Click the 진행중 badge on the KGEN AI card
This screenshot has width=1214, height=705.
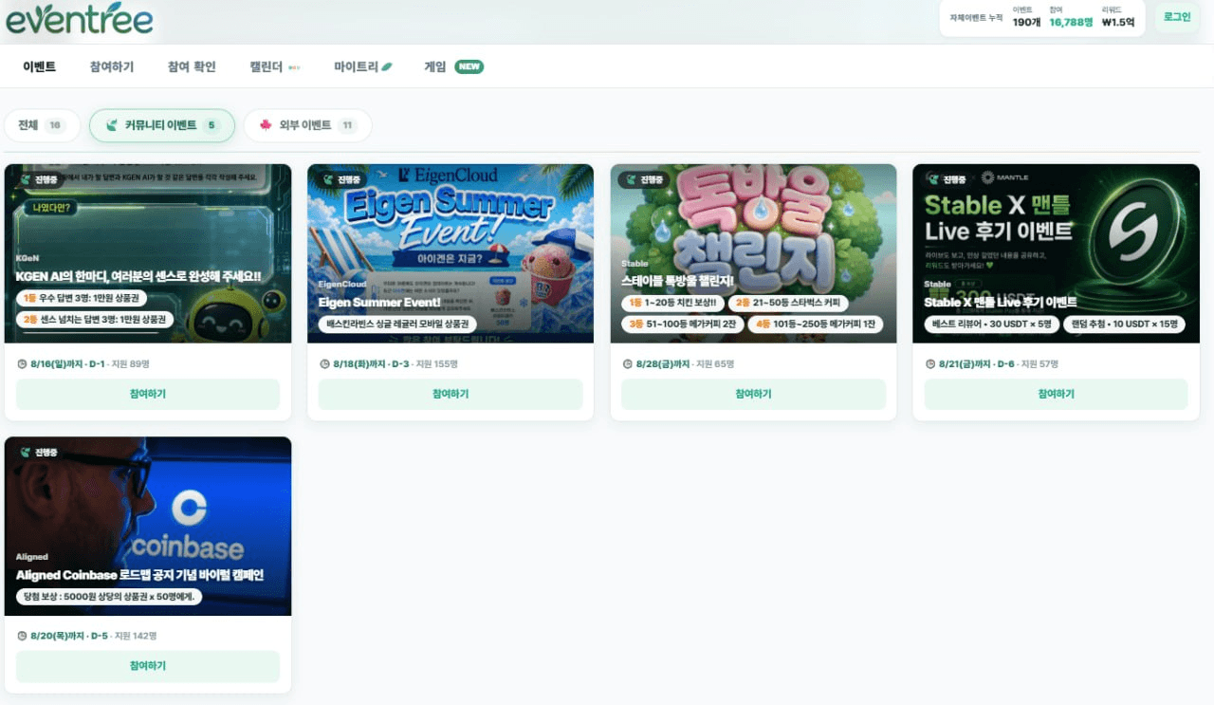[x=39, y=179]
